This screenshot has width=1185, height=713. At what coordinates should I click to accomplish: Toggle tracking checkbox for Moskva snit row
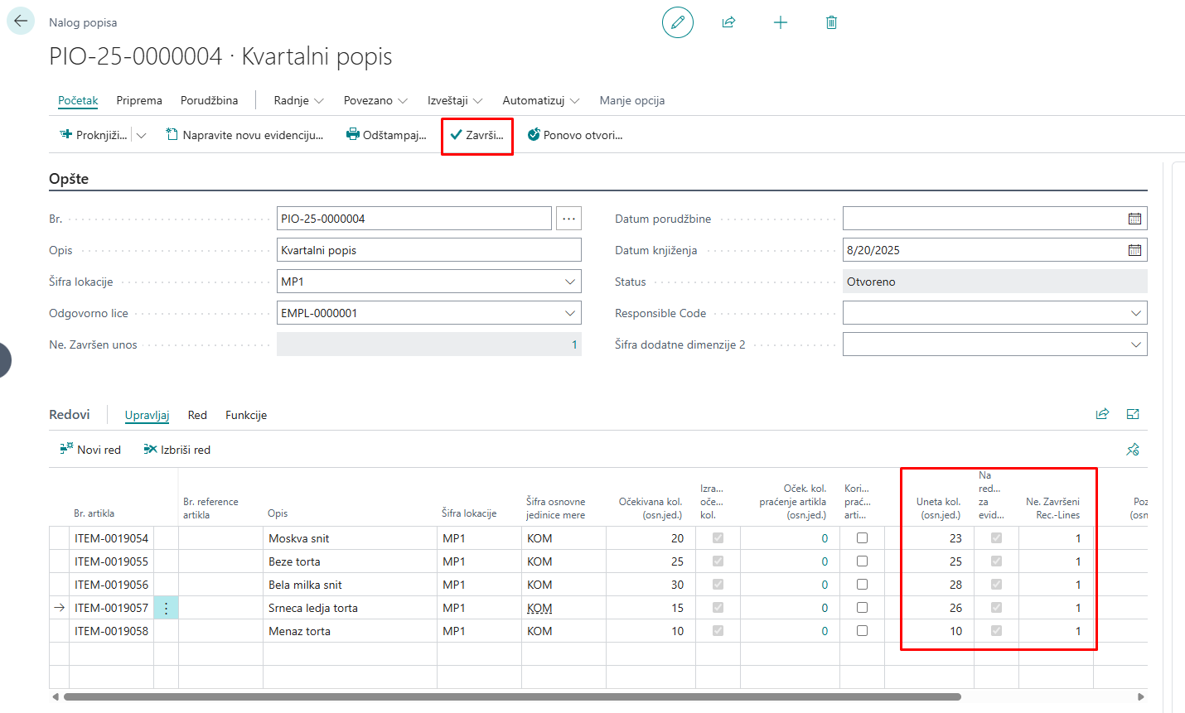(862, 538)
